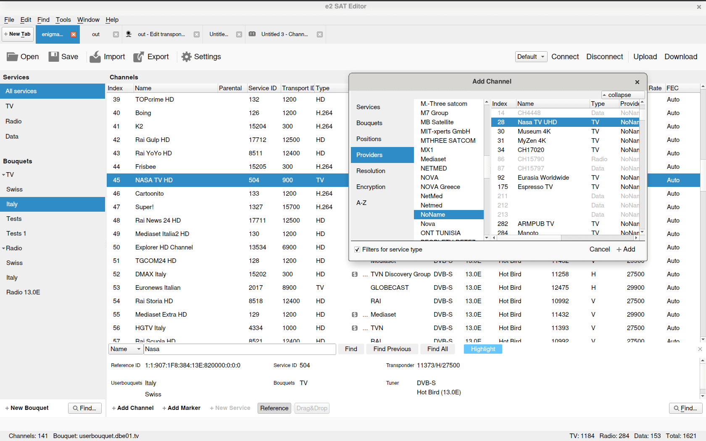Screen dimensions: 706x441
Task: Open the Default profile dropdown
Action: click(531, 57)
